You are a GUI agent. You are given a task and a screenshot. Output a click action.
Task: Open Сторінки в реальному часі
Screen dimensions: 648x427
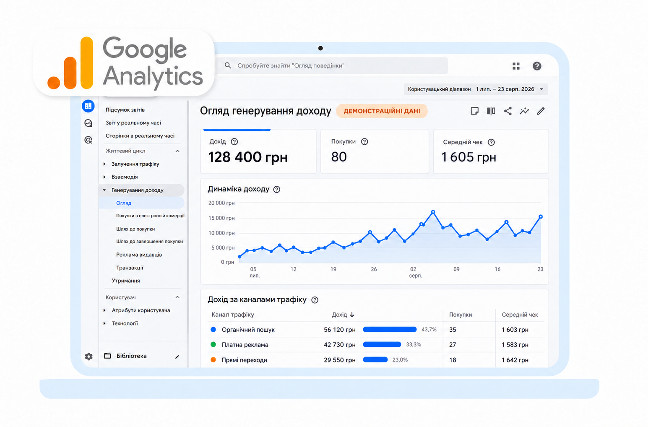(140, 136)
